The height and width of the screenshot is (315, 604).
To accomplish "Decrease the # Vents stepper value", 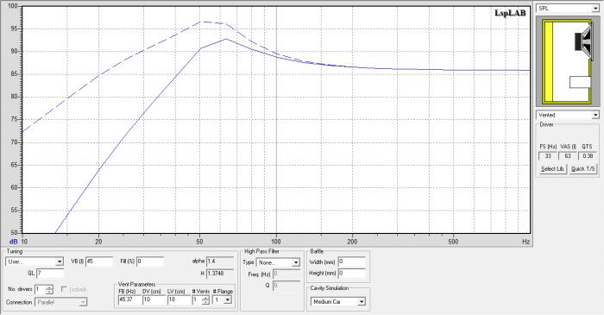I will [x=205, y=302].
